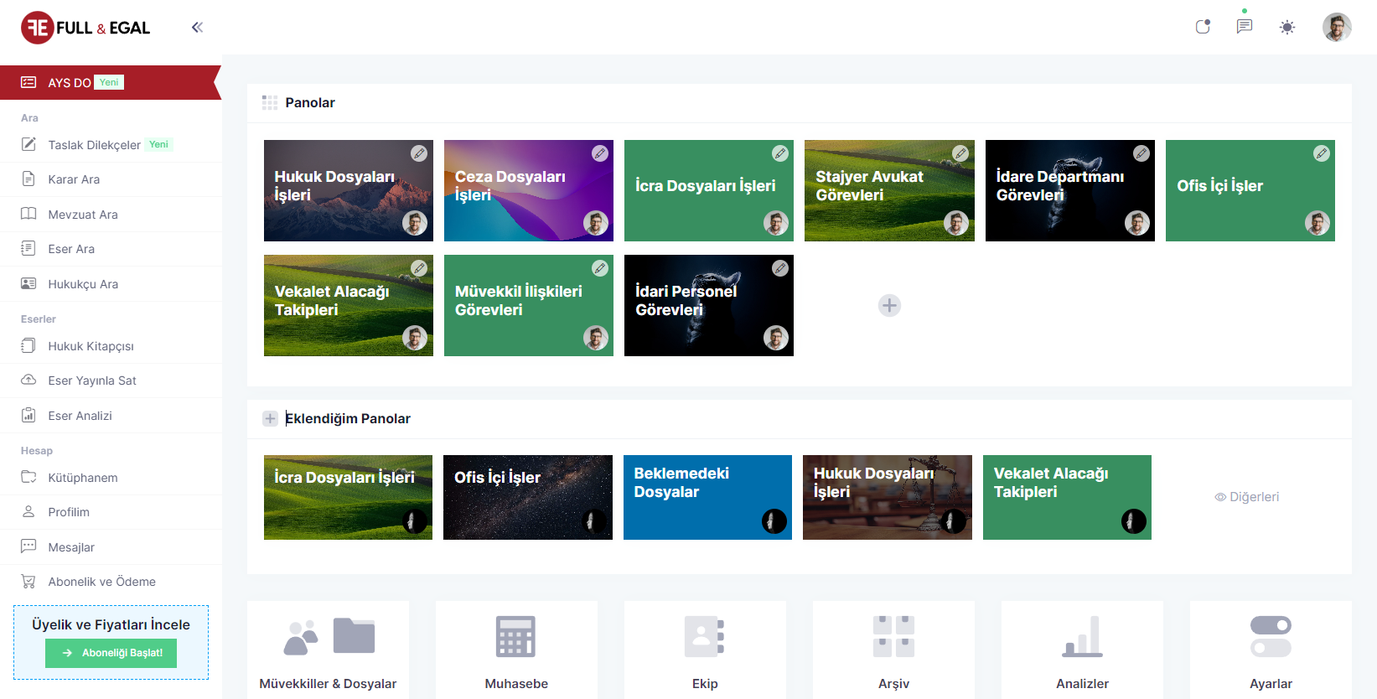This screenshot has height=699, width=1377.
Task: Go to Abonelik ve Ödeme page
Action: tap(101, 582)
